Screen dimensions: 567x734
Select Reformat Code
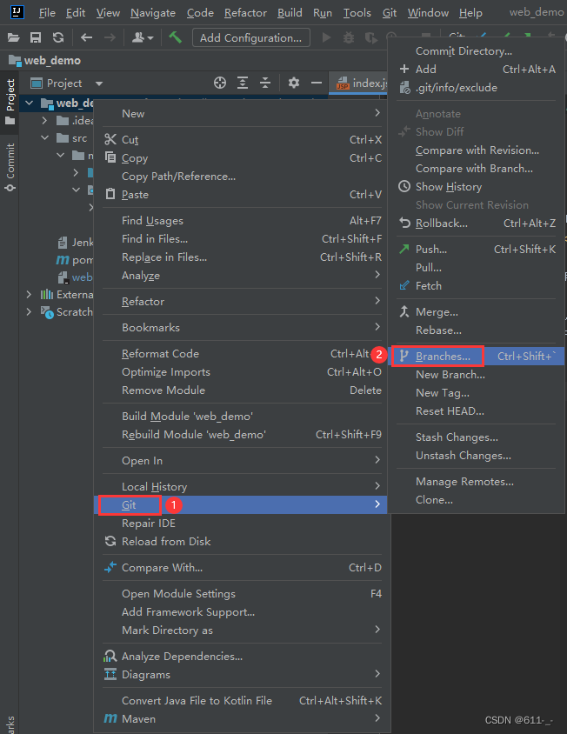[x=243, y=353]
